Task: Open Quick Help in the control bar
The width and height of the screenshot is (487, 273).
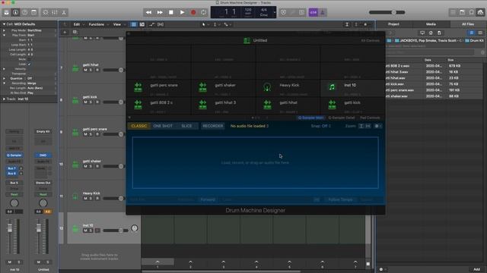Action: click(25, 12)
